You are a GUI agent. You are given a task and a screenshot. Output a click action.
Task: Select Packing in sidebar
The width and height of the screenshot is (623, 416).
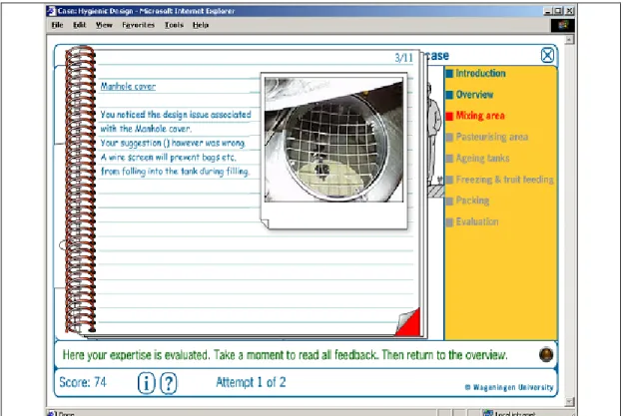click(472, 201)
